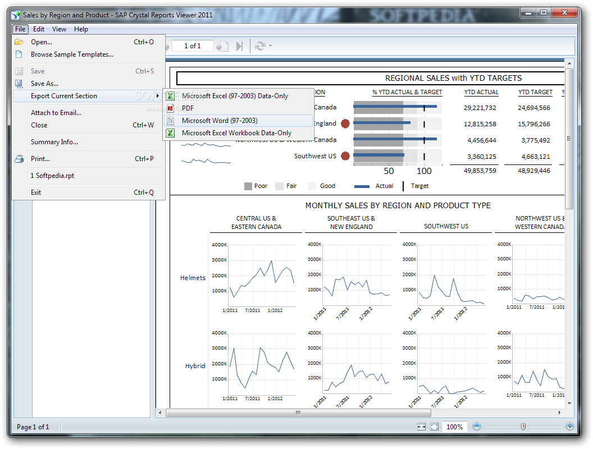The width and height of the screenshot is (593, 449).
Task: Click the % YTD ACTUAL & TARGET header
Action: click(x=407, y=92)
